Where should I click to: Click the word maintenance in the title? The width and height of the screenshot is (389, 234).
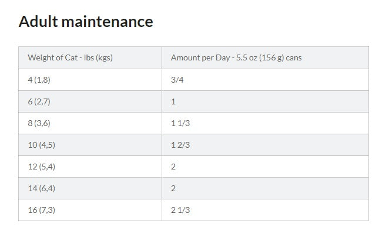coord(107,22)
